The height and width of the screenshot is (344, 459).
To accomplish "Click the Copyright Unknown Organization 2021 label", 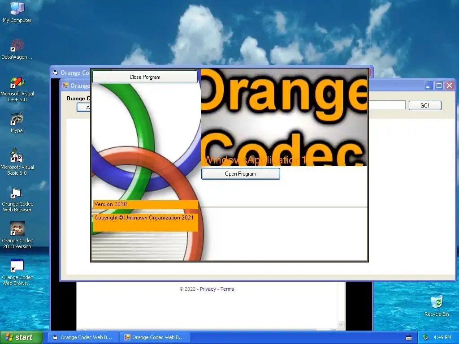I will (146, 222).
